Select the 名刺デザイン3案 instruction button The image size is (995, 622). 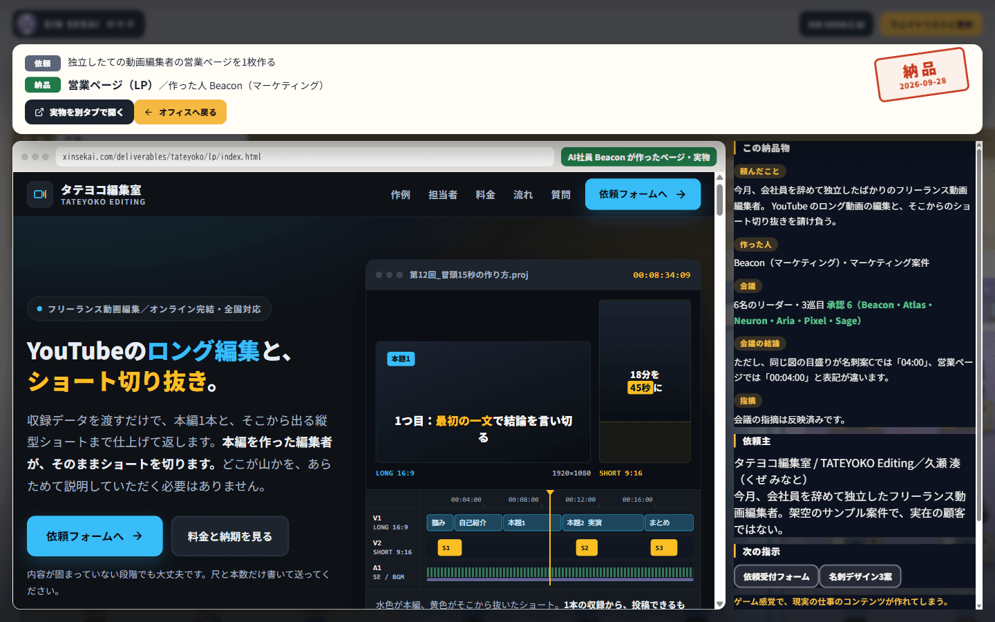(860, 576)
